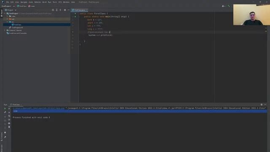Open Project panel gear options
The height and width of the screenshot is (152, 270).
tap(65, 10)
